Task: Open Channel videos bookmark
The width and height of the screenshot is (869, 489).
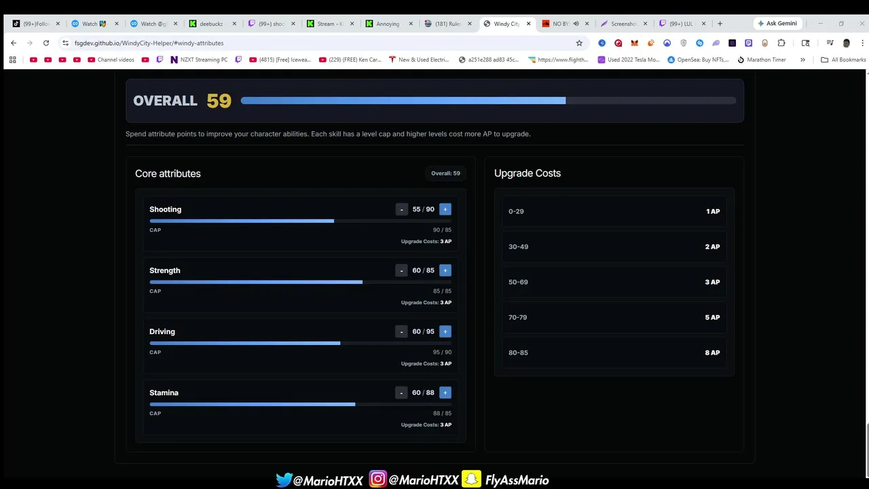Action: (x=111, y=60)
